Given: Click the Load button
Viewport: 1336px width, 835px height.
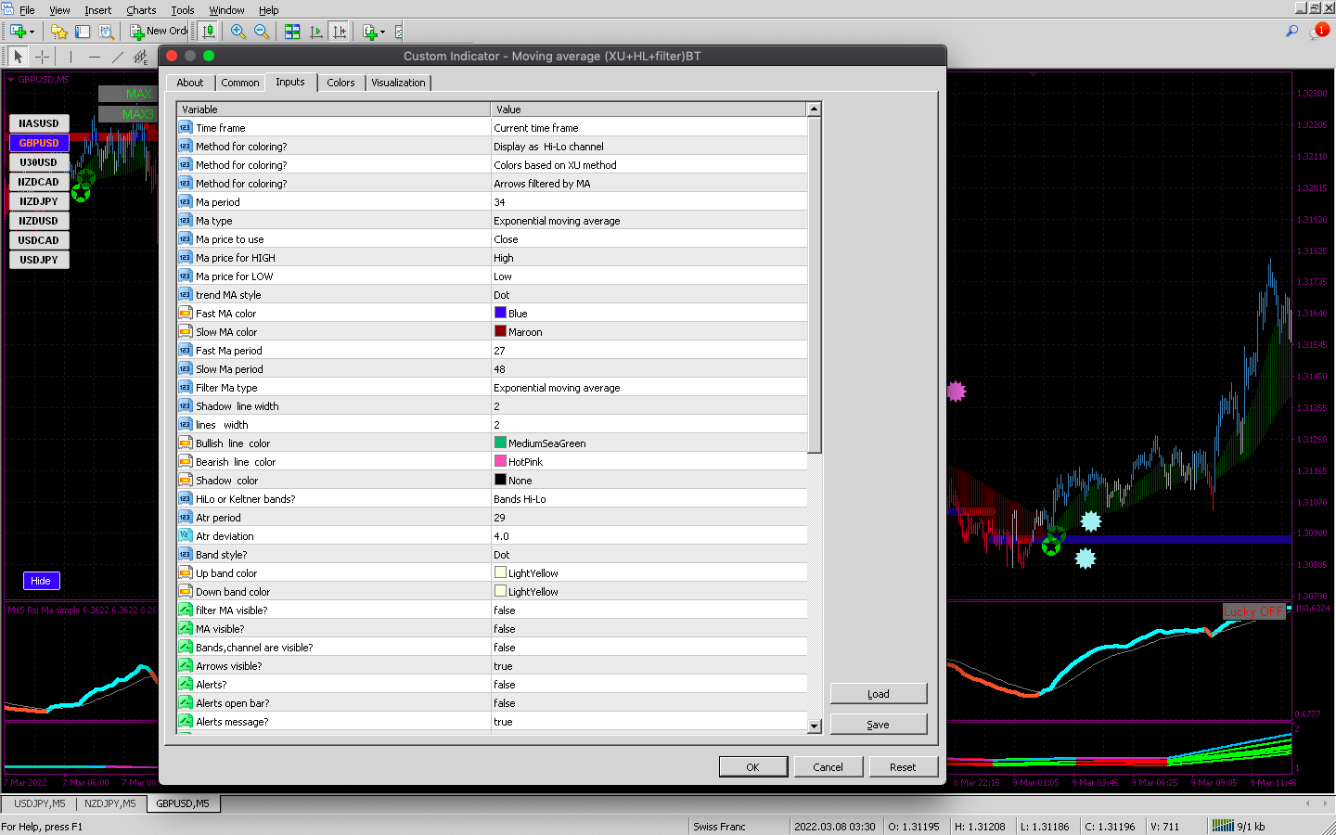Looking at the screenshot, I should 878,694.
